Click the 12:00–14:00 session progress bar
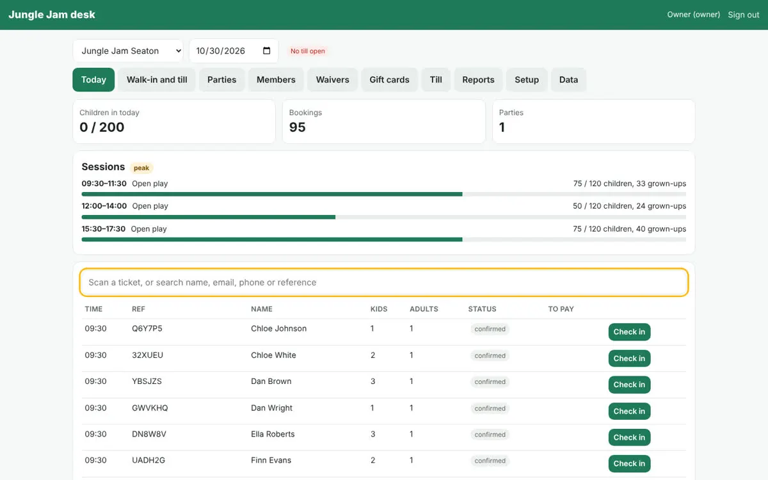 (x=384, y=217)
